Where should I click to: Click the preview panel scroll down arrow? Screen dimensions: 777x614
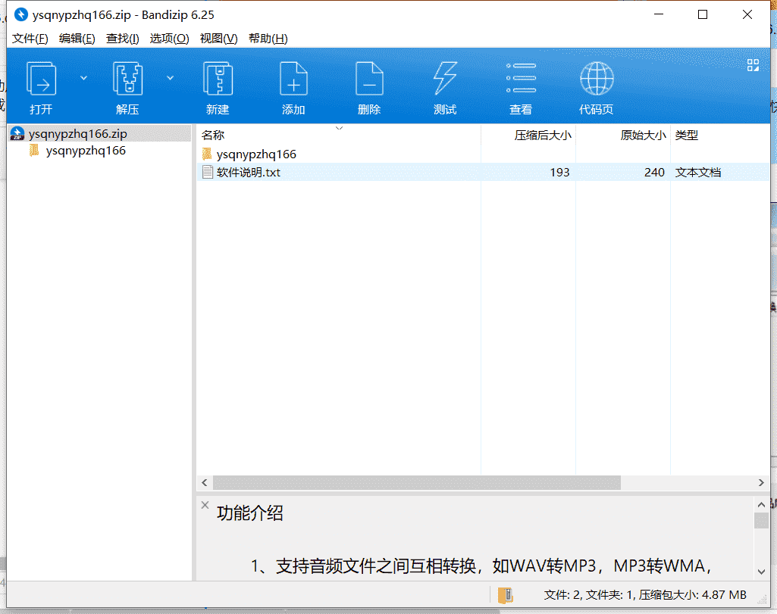[x=761, y=572]
